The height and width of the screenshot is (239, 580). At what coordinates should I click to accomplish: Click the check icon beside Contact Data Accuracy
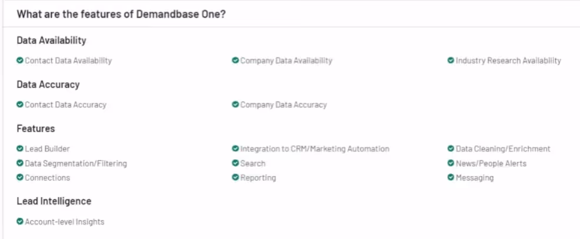pyautogui.click(x=20, y=105)
